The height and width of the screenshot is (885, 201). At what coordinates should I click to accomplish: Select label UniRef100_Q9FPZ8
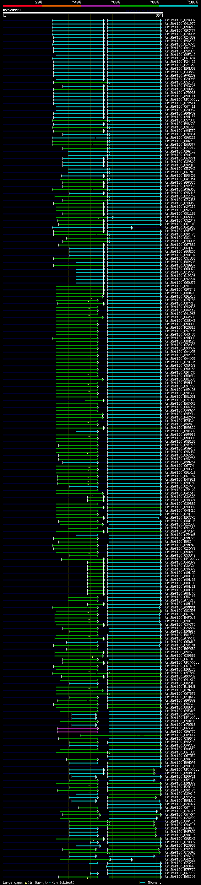pos(180,445)
